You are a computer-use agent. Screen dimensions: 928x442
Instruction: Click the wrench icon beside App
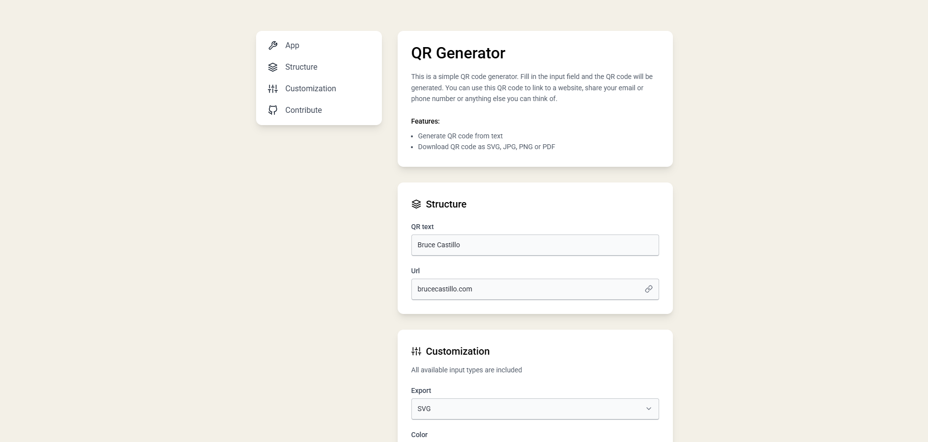pos(273,46)
